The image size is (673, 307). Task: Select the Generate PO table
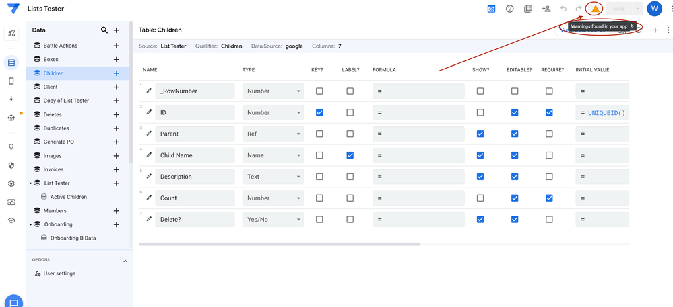(x=59, y=142)
